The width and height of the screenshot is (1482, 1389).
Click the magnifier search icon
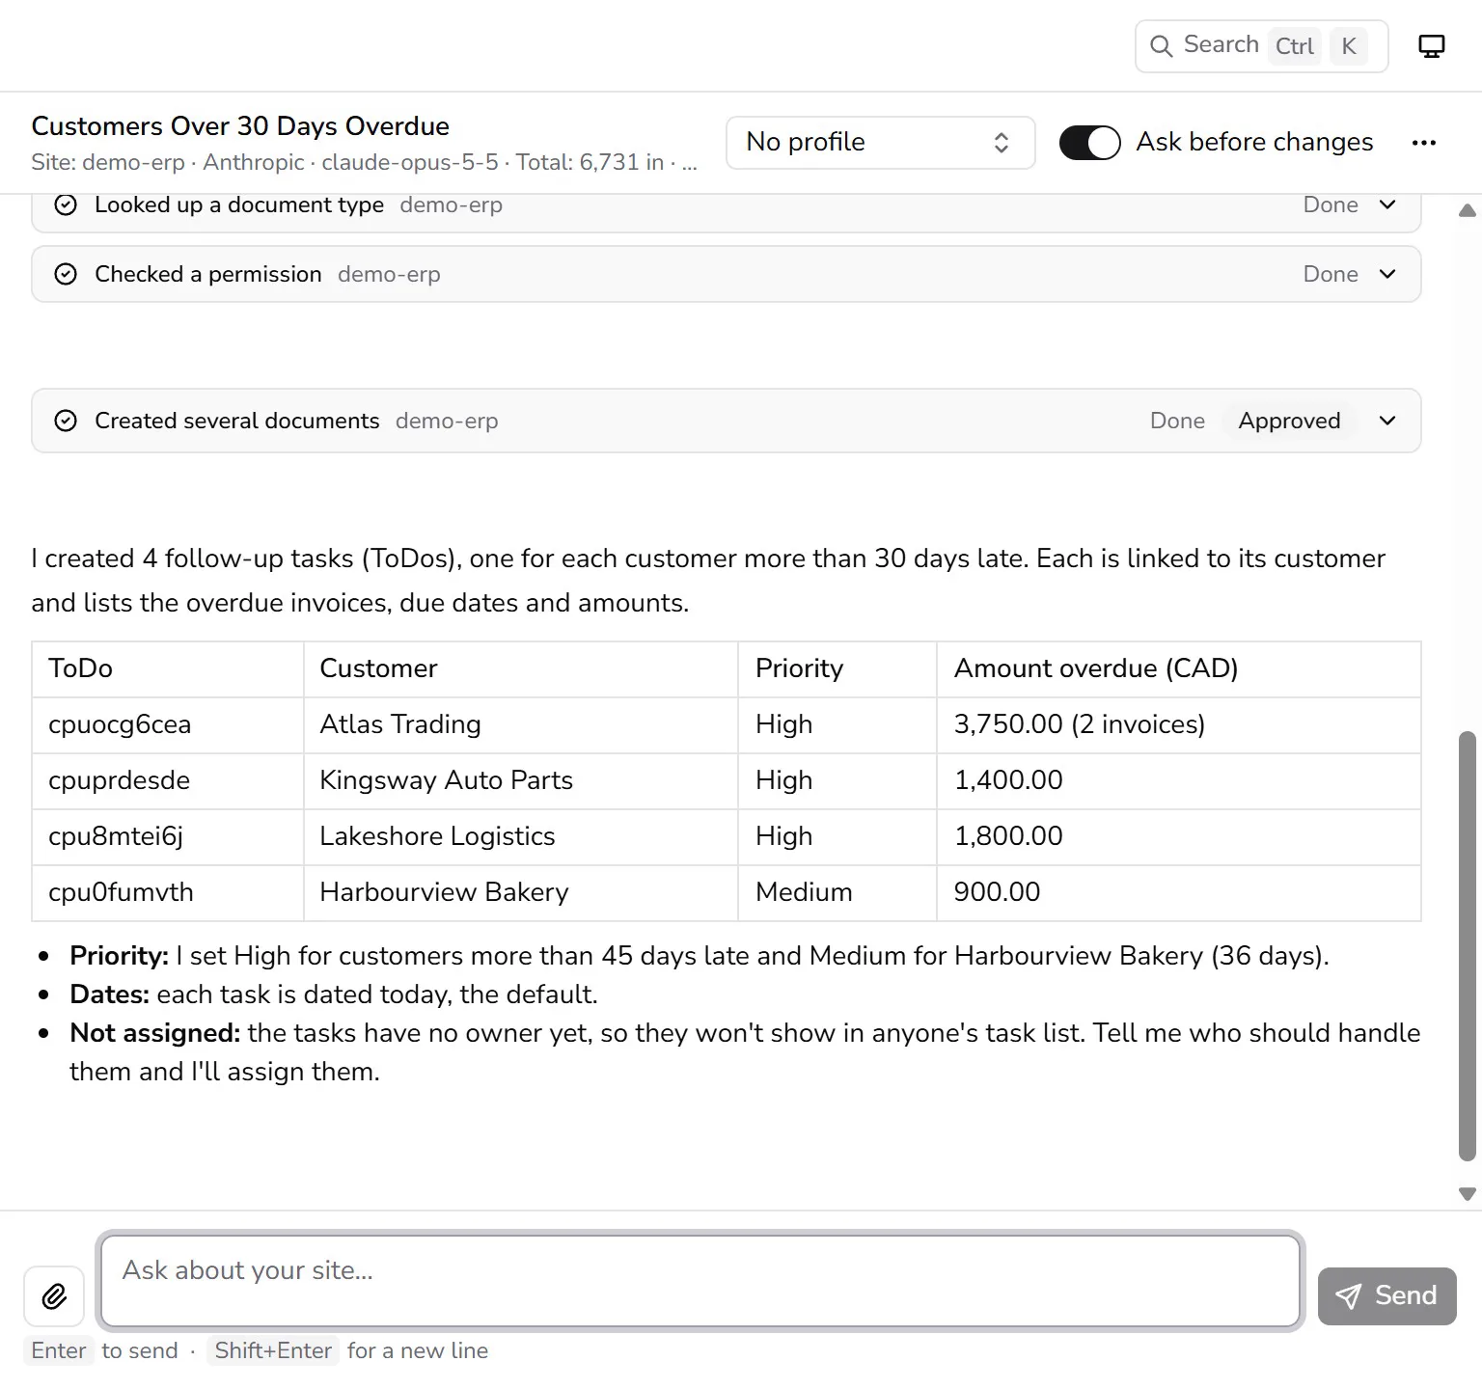click(1162, 46)
